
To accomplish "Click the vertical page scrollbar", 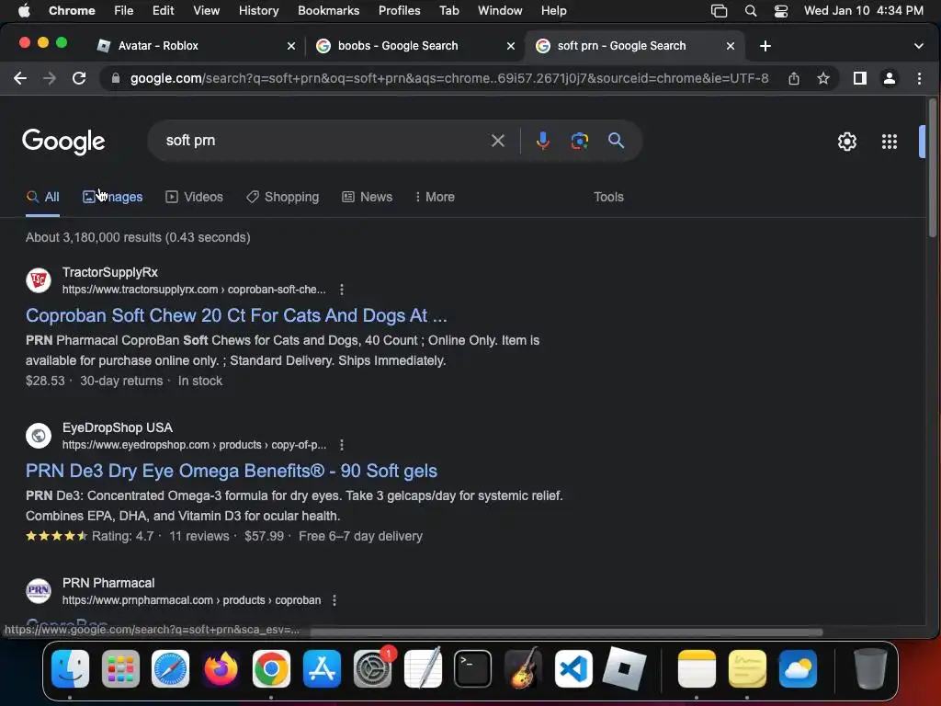I will pos(932,168).
